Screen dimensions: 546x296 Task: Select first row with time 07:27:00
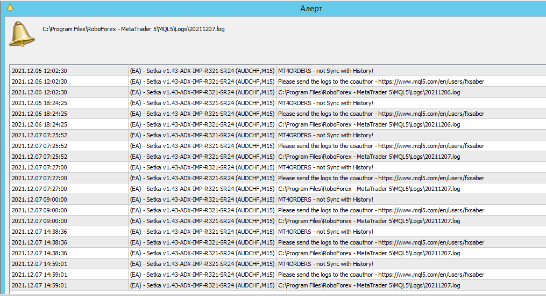(x=278, y=167)
